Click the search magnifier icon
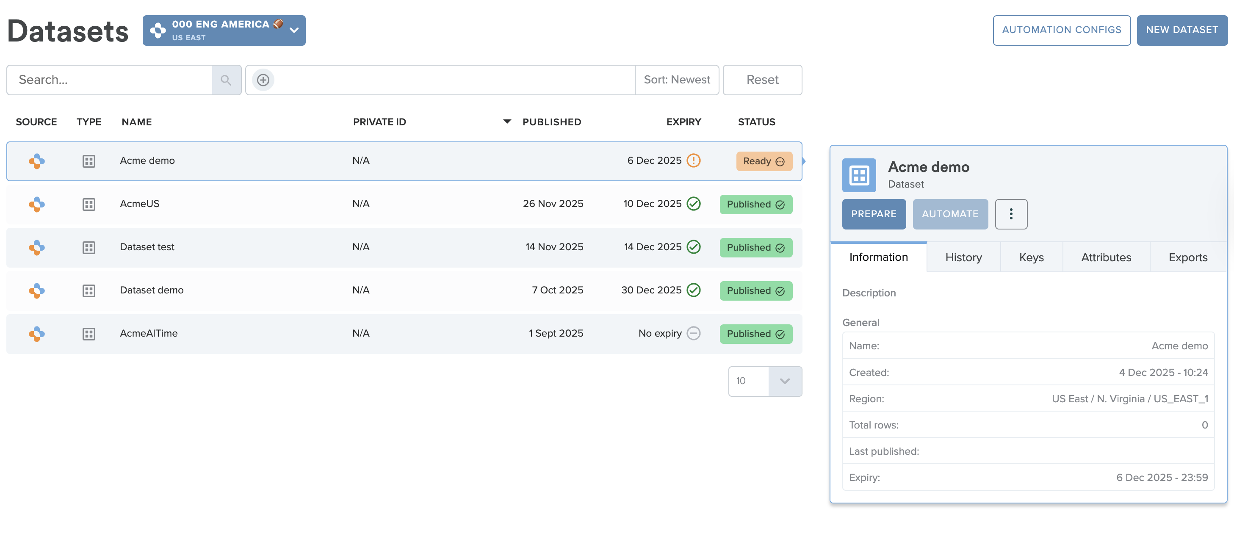The width and height of the screenshot is (1234, 553). pos(226,80)
